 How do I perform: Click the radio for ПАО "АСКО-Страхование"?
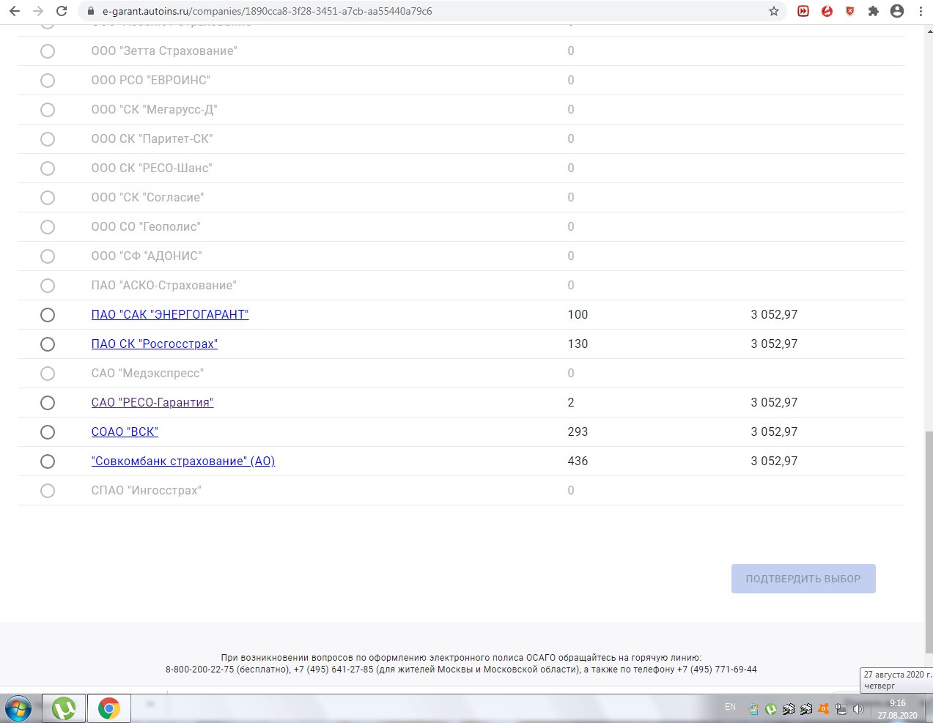(48, 286)
